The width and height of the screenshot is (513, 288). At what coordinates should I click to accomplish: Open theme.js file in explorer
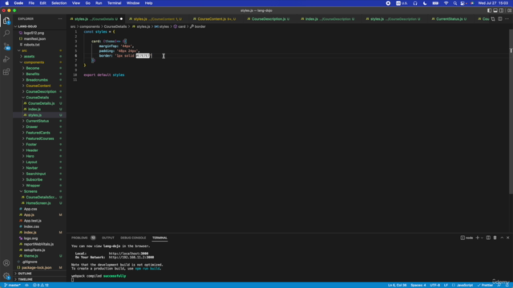coord(39,256)
